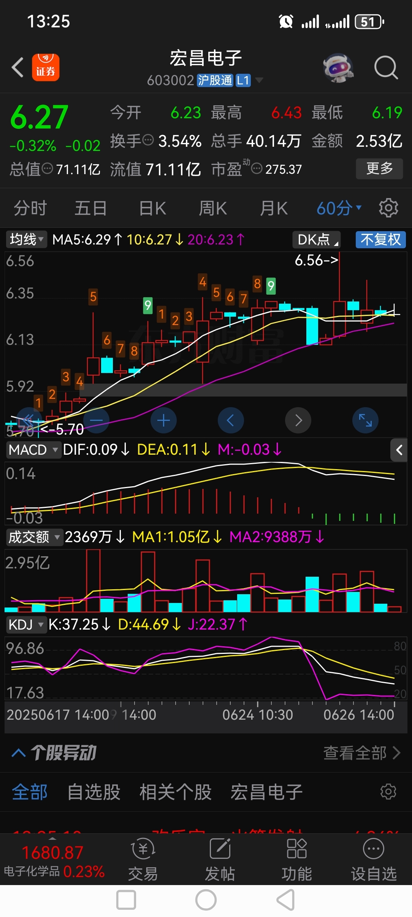412x917 pixels.
Task: Tap the 0626 14:00 time label
Action: tap(359, 715)
